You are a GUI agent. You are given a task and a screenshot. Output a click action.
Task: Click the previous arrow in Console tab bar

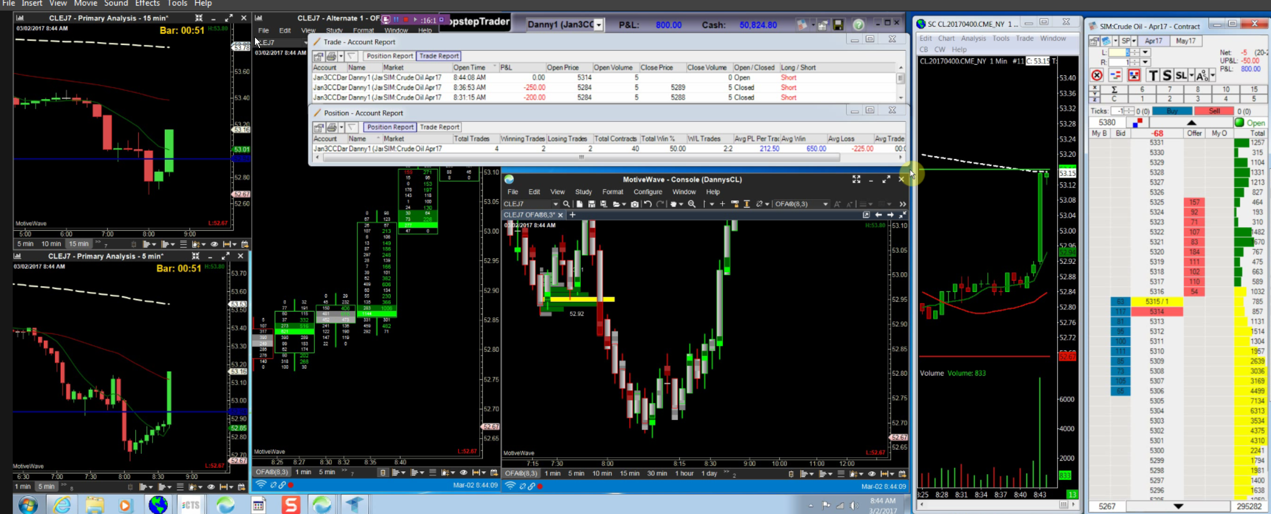(x=878, y=215)
